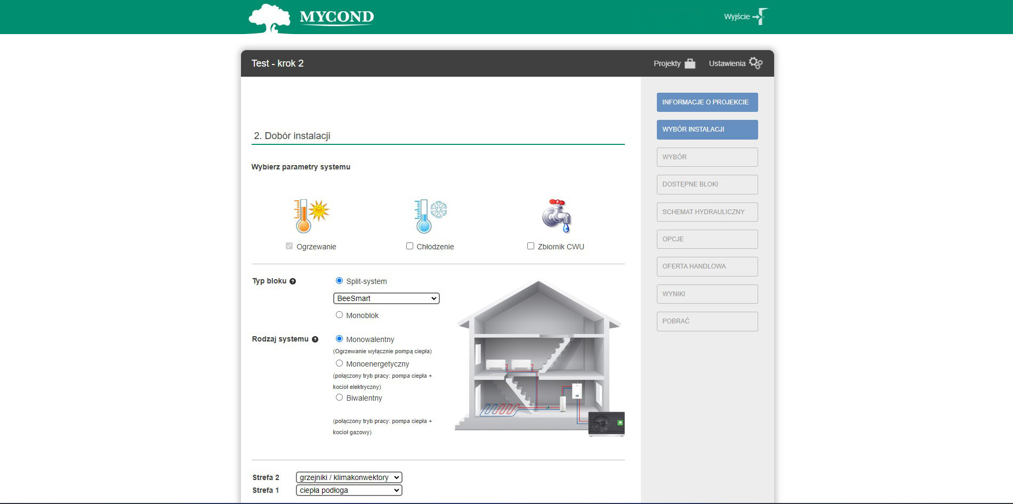Click the Oferta handlowa button
The width and height of the screenshot is (1013, 504).
click(x=707, y=266)
